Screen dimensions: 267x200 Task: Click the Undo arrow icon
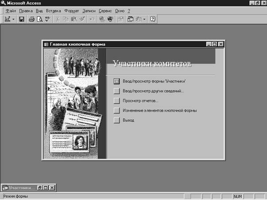pyautogui.click(x=92, y=19)
